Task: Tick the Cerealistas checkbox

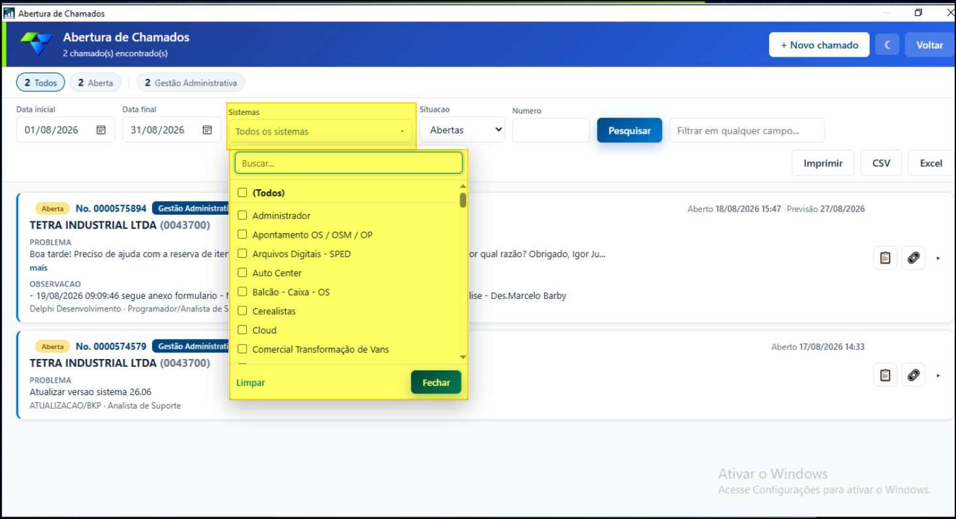Action: (x=242, y=311)
